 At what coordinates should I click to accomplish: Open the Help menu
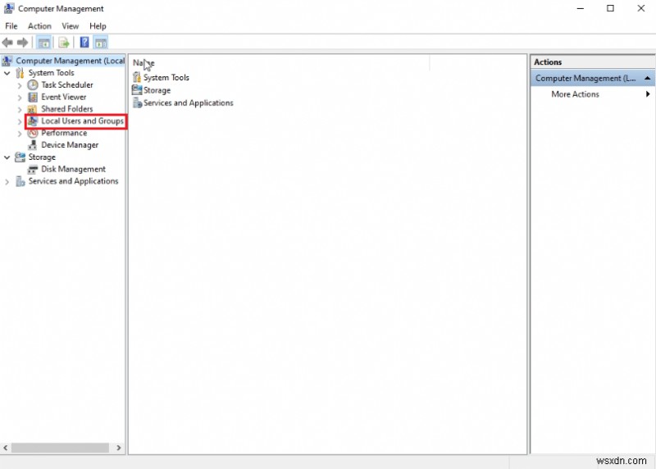point(98,26)
